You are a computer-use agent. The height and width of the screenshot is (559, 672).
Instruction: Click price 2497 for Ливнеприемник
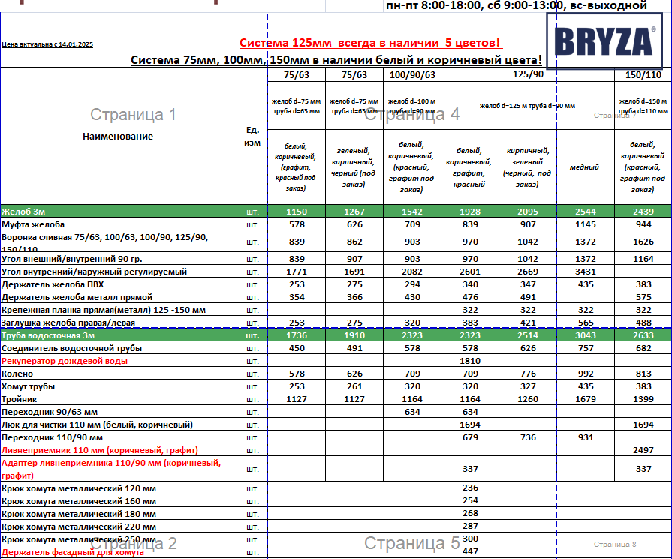[x=643, y=450]
